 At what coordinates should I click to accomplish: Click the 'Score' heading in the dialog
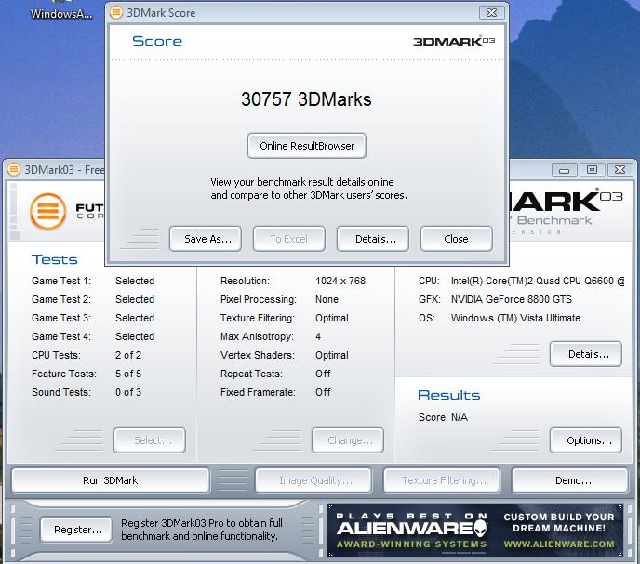point(157,41)
